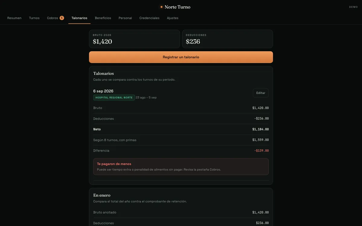Click the Te pagaron de menos warning title
This screenshot has height=226, width=362.
coord(114,164)
